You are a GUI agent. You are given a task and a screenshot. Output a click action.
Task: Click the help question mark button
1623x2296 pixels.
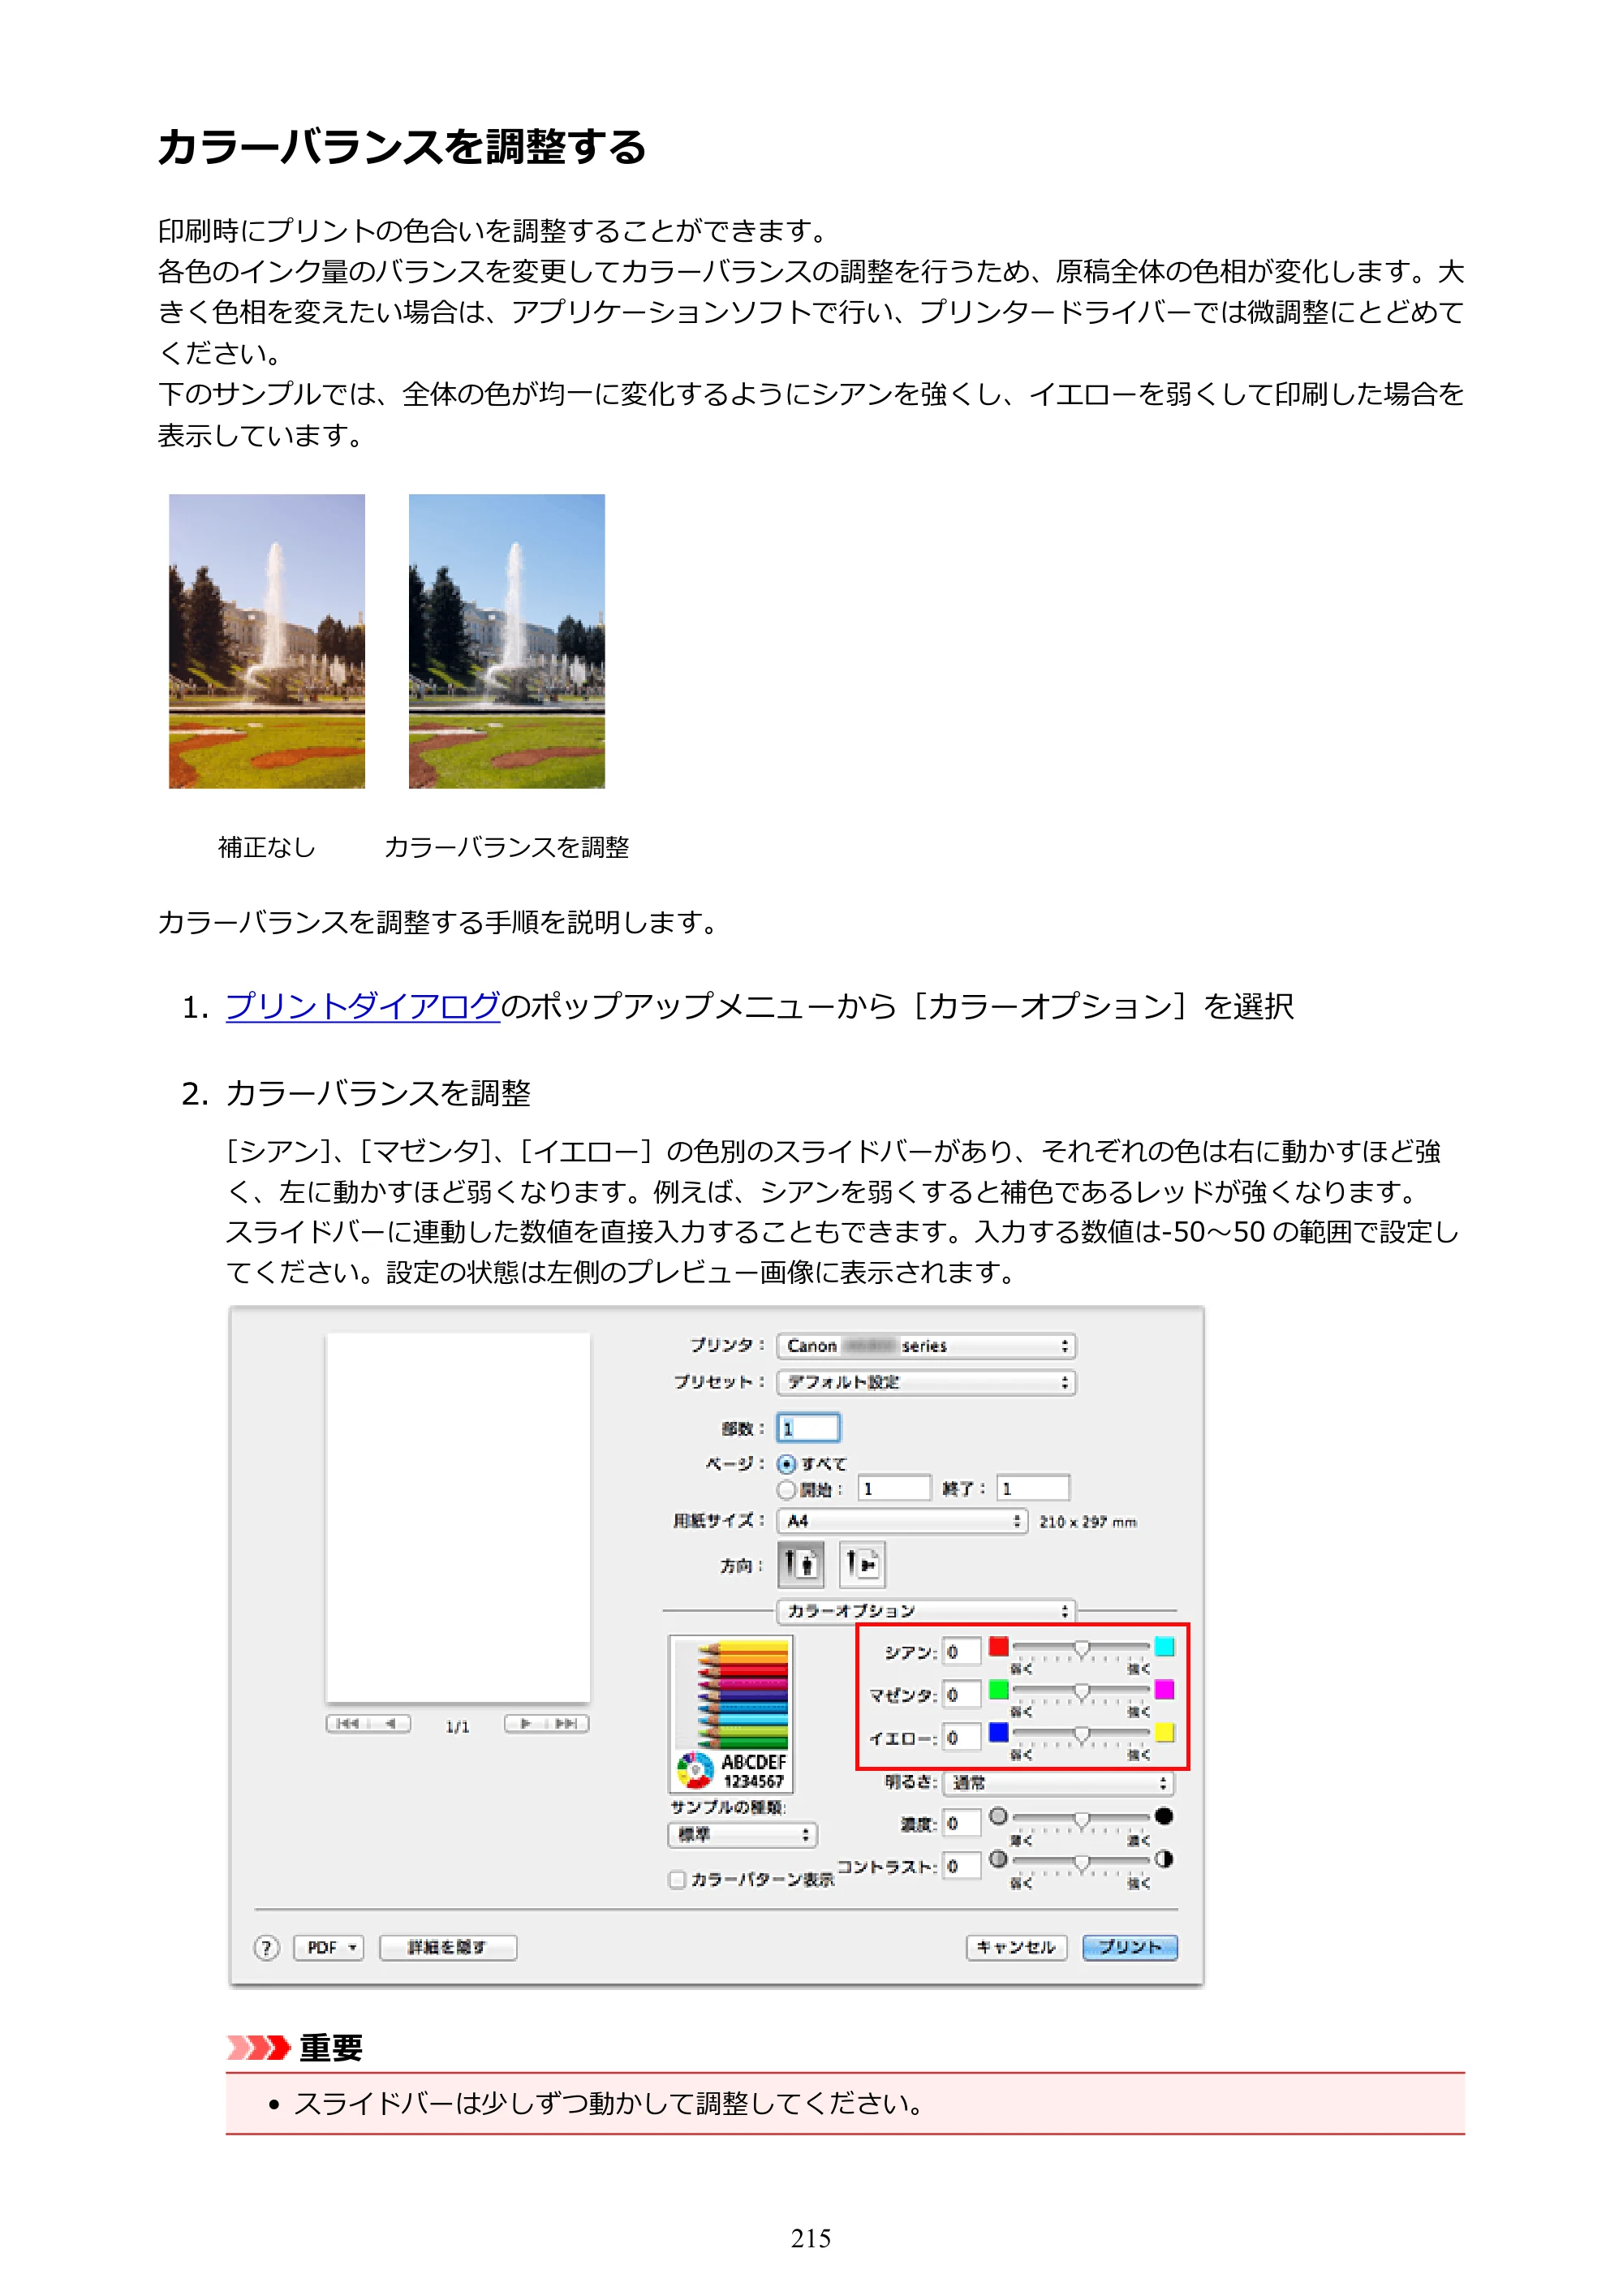[266, 1947]
